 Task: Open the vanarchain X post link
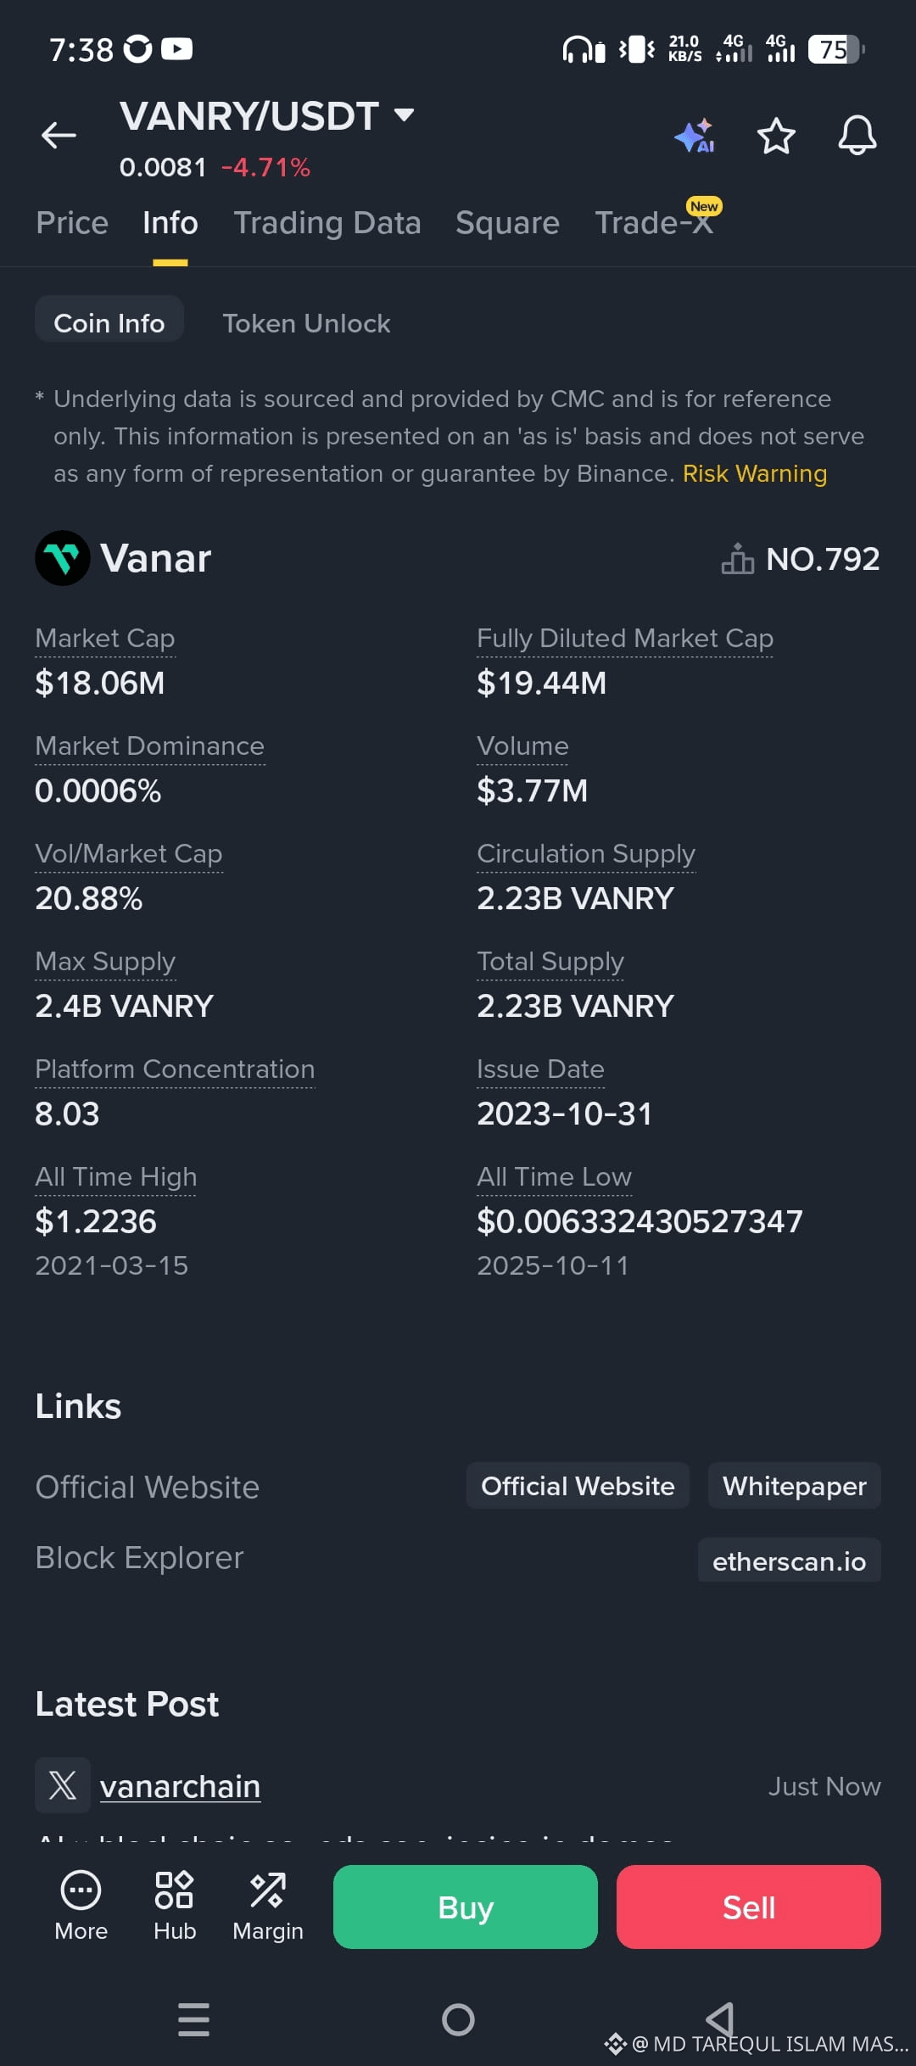(x=180, y=1786)
